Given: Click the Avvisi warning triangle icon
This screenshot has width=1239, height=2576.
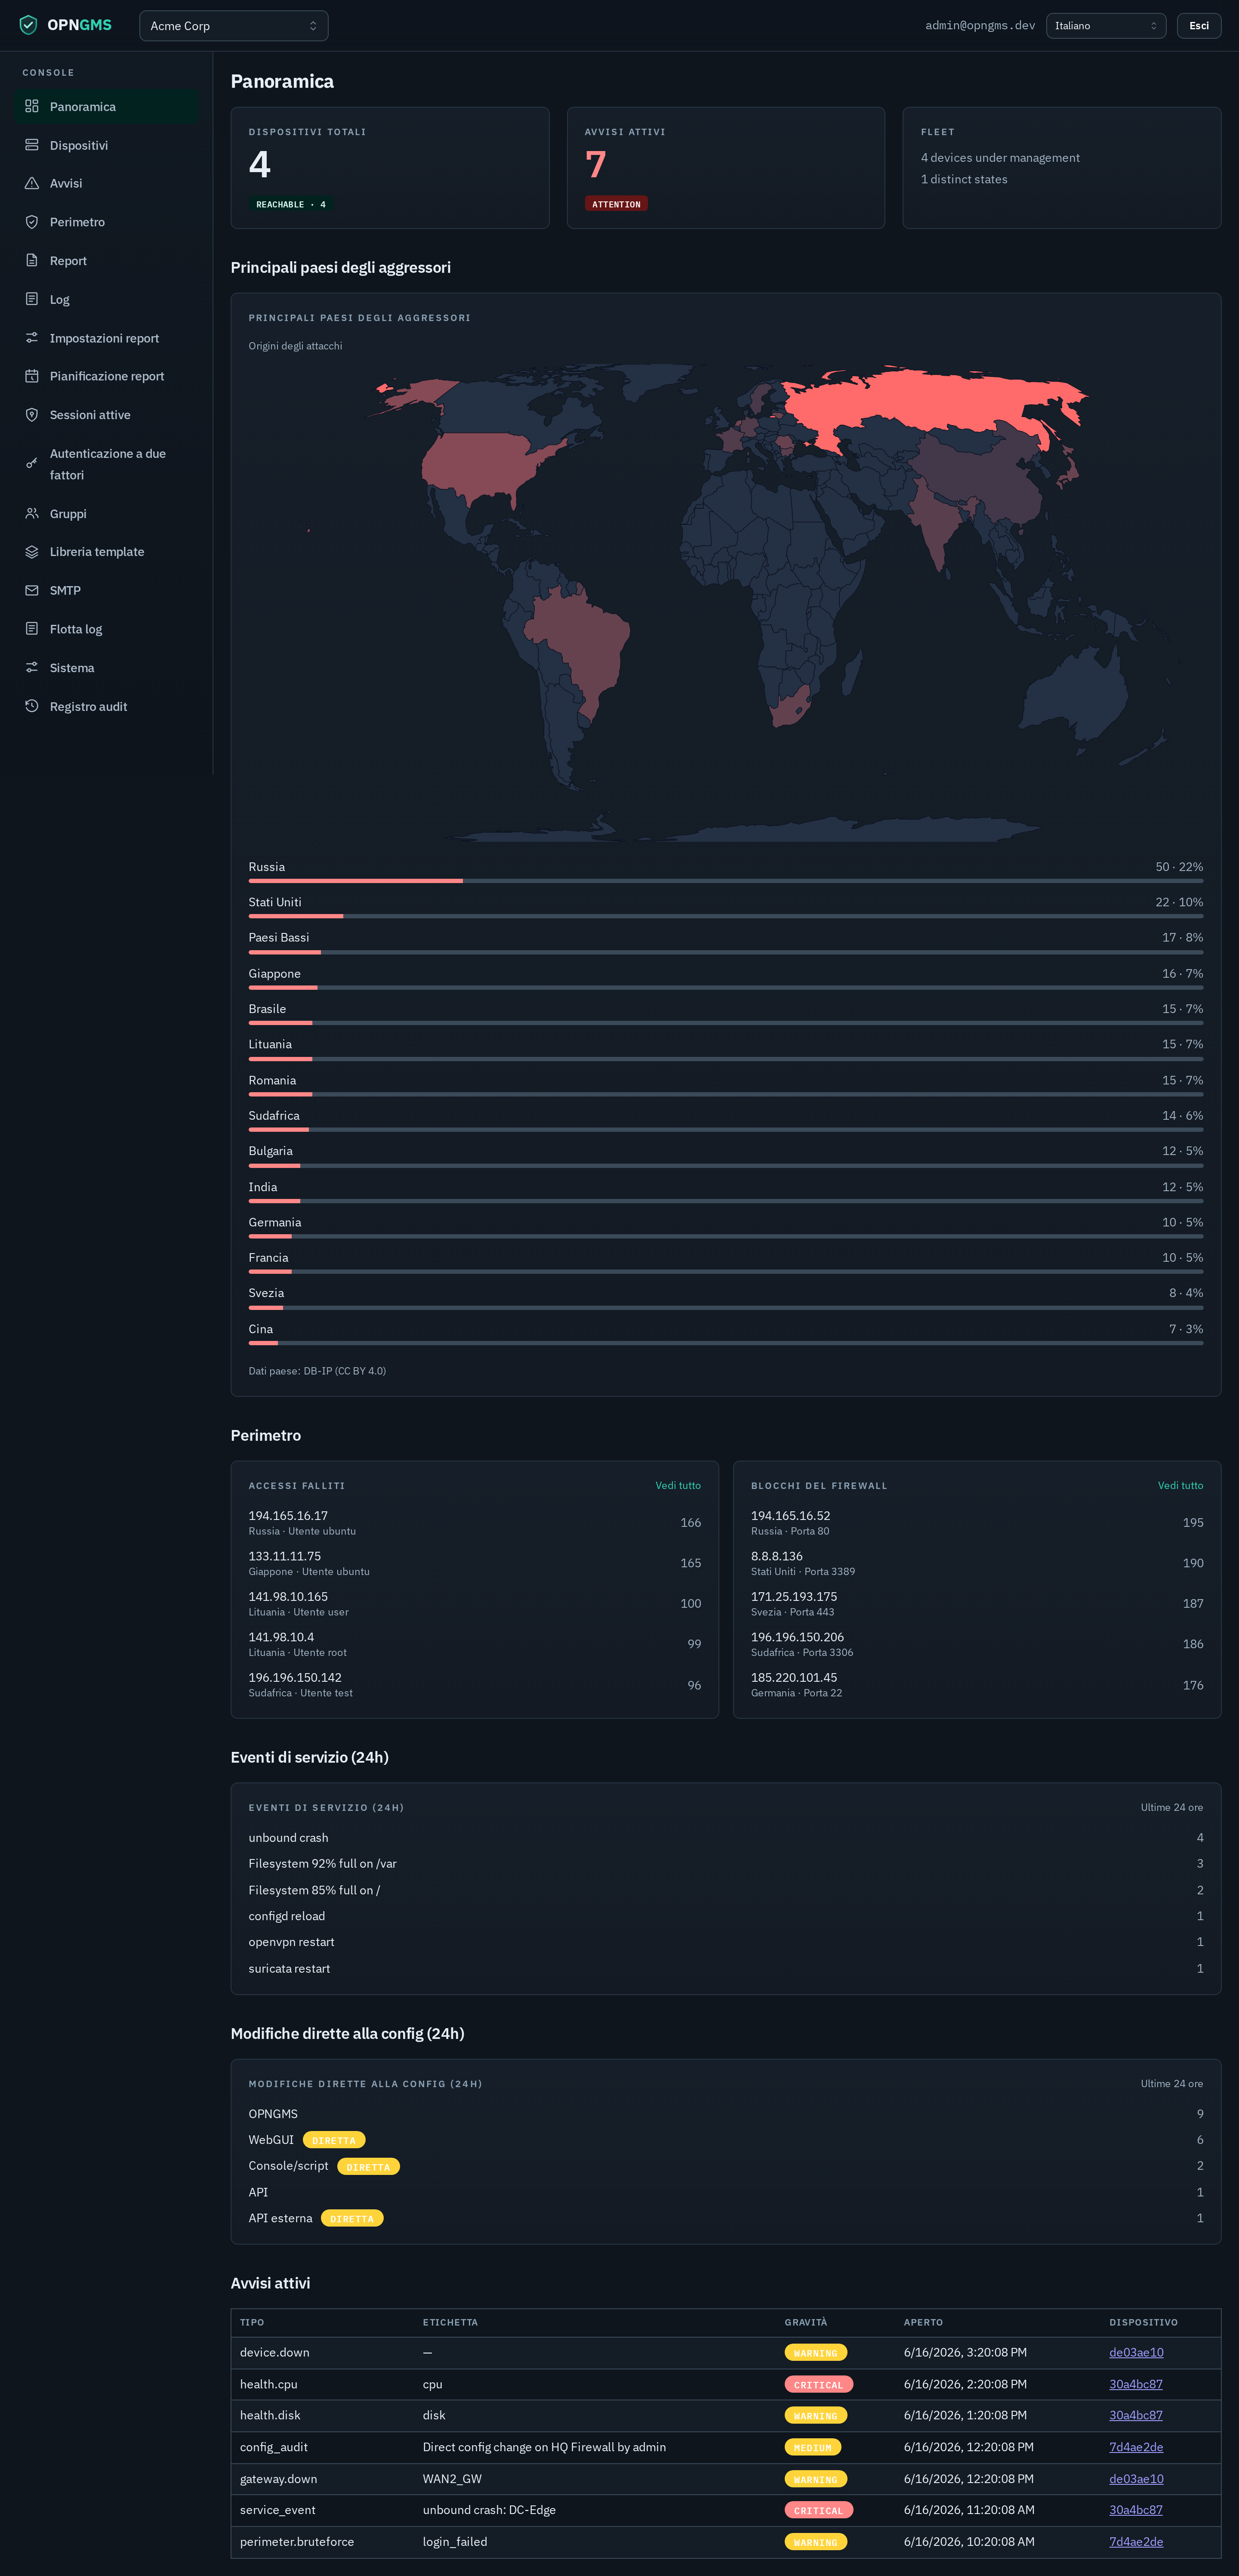Looking at the screenshot, I should tap(32, 183).
